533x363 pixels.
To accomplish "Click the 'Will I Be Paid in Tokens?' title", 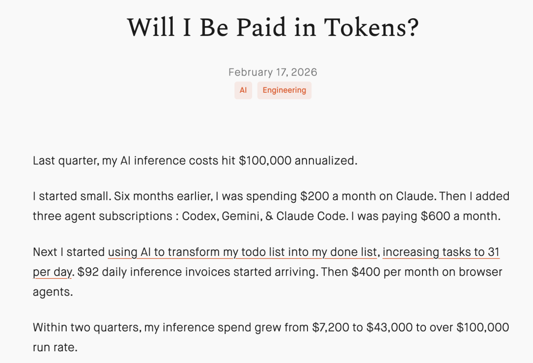I will pyautogui.click(x=273, y=28).
